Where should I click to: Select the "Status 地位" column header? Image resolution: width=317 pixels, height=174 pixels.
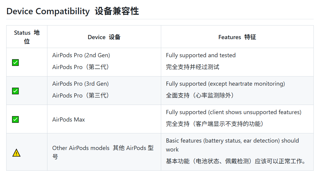coord(27,37)
